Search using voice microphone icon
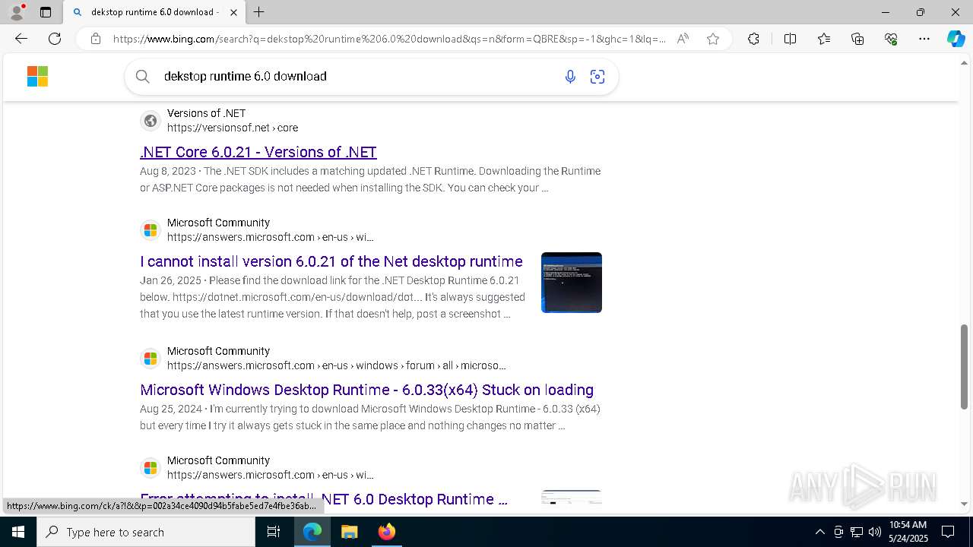 coord(570,76)
